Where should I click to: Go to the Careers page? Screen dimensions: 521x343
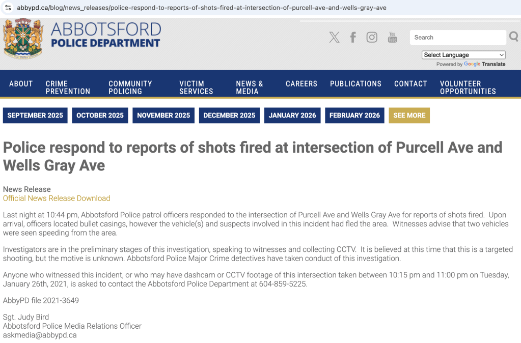coord(301,84)
